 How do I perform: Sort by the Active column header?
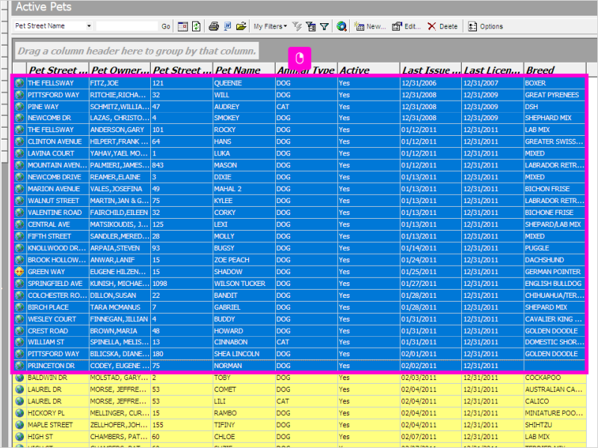369,69
